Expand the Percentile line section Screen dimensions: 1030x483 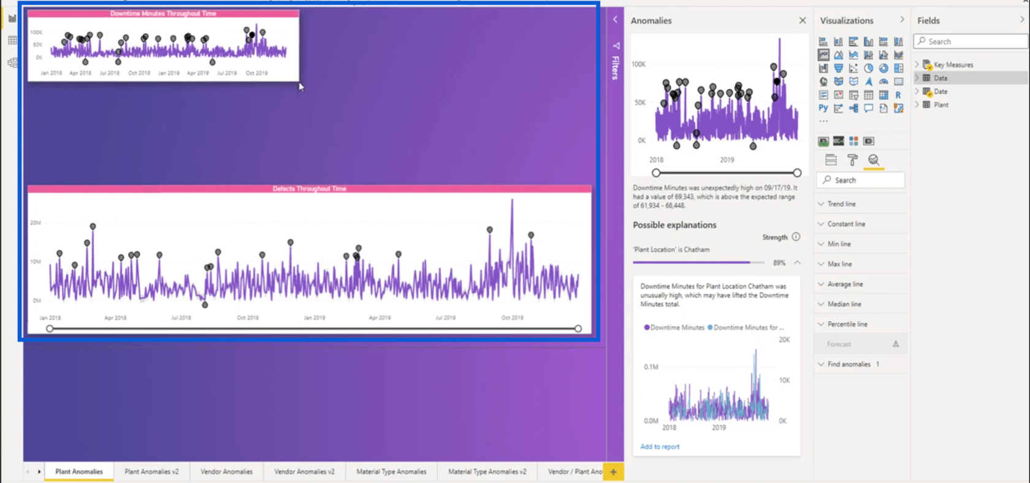(861, 324)
